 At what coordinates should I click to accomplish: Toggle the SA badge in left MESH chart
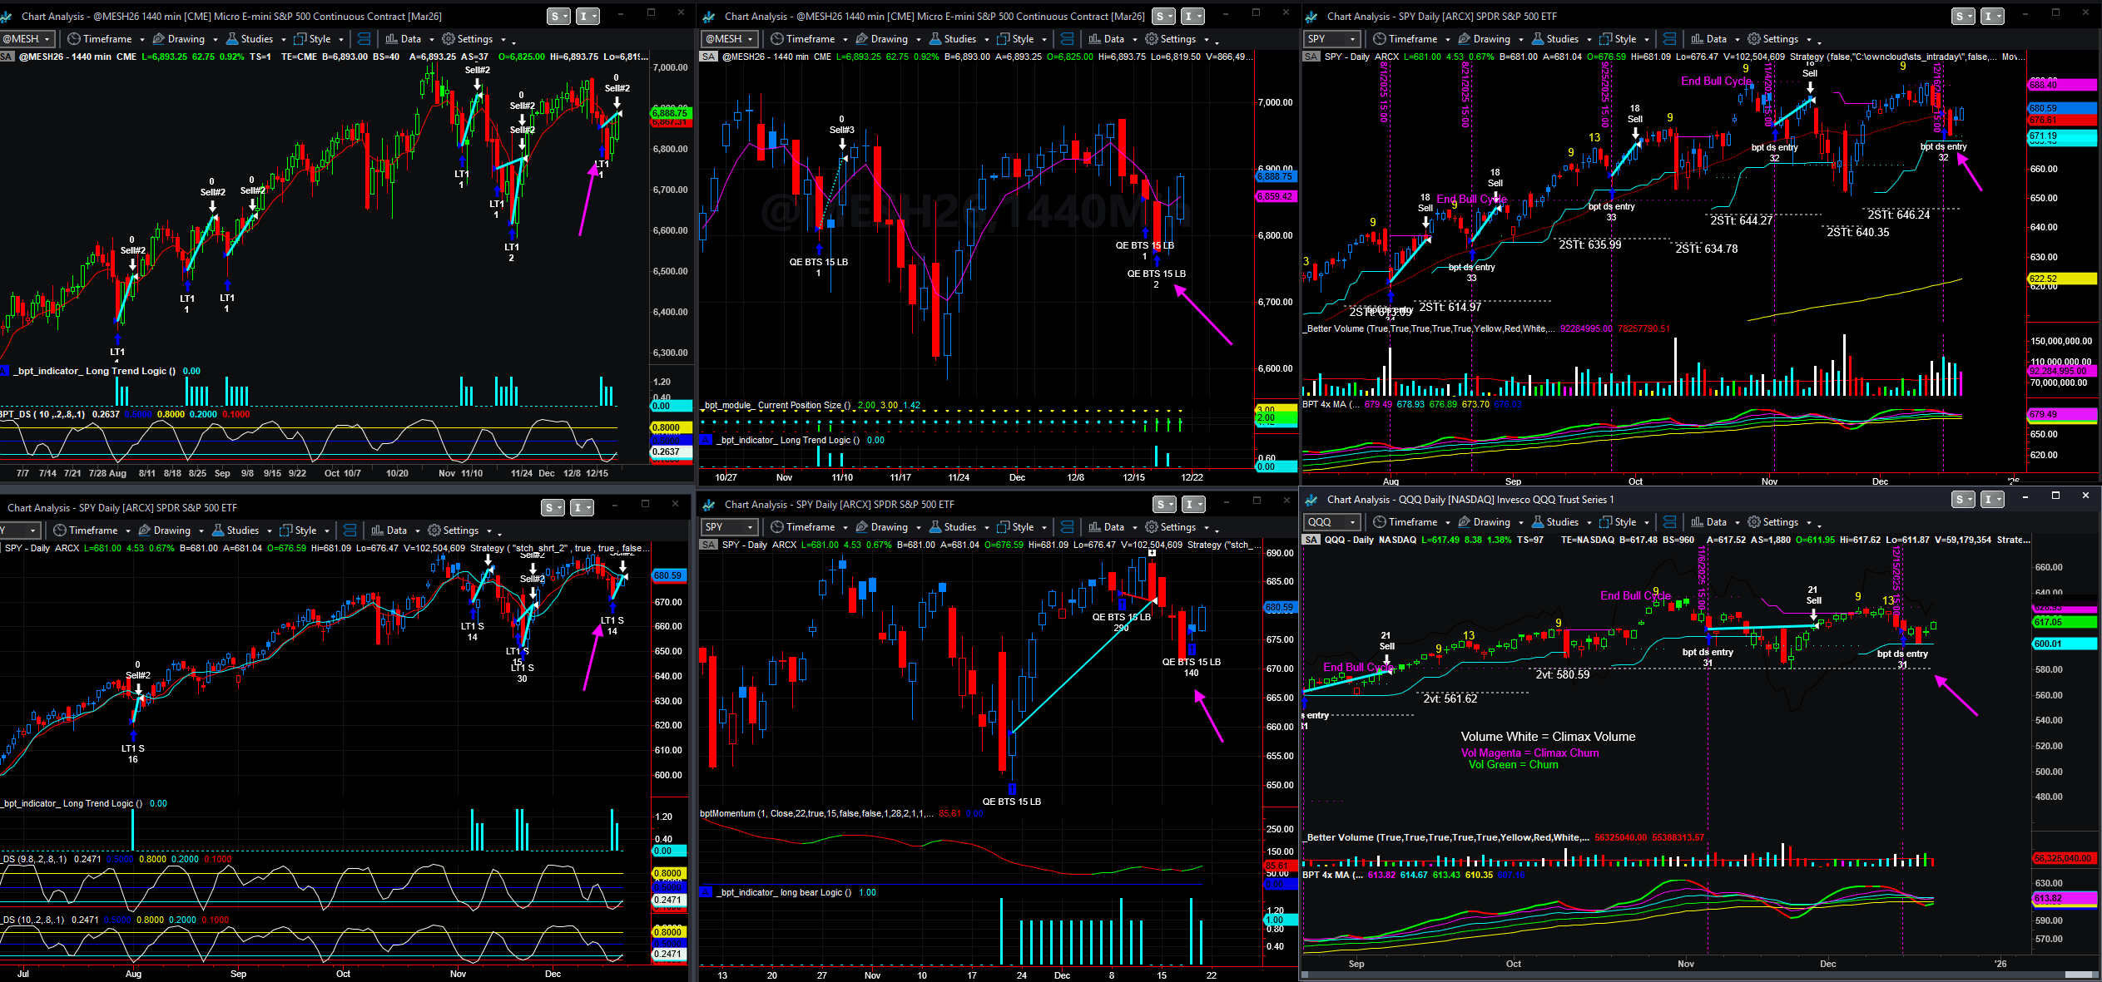coord(7,57)
